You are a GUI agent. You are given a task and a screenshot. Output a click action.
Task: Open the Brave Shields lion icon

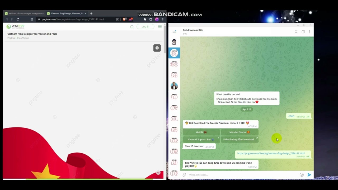pyautogui.click(x=125, y=19)
